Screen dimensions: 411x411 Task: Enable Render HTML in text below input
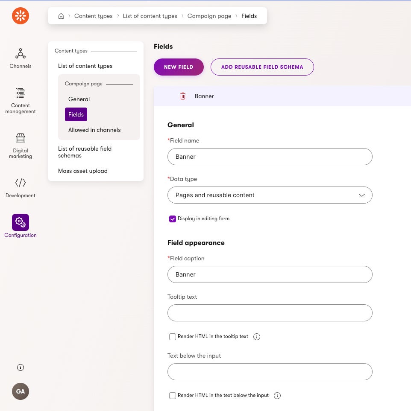coord(173,396)
